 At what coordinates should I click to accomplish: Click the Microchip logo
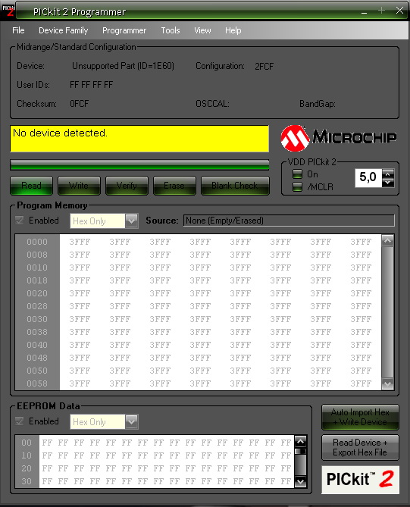click(x=339, y=139)
